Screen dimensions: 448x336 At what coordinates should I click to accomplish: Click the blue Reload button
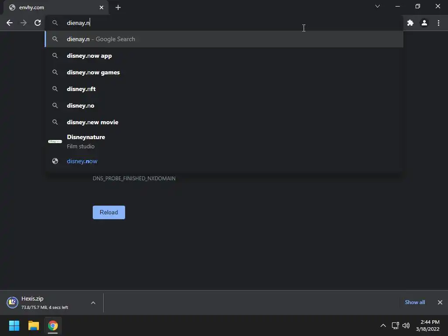[109, 212]
